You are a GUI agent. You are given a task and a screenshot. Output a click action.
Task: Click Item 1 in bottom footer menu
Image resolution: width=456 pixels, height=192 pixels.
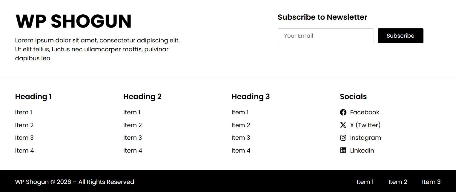tap(365, 182)
